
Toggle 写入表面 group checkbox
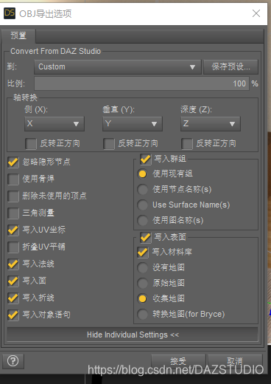[146, 237]
